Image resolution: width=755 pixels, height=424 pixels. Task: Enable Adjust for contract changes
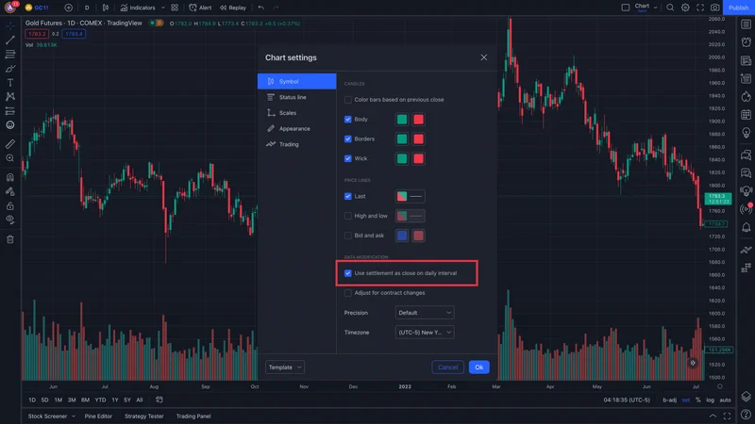(347, 293)
